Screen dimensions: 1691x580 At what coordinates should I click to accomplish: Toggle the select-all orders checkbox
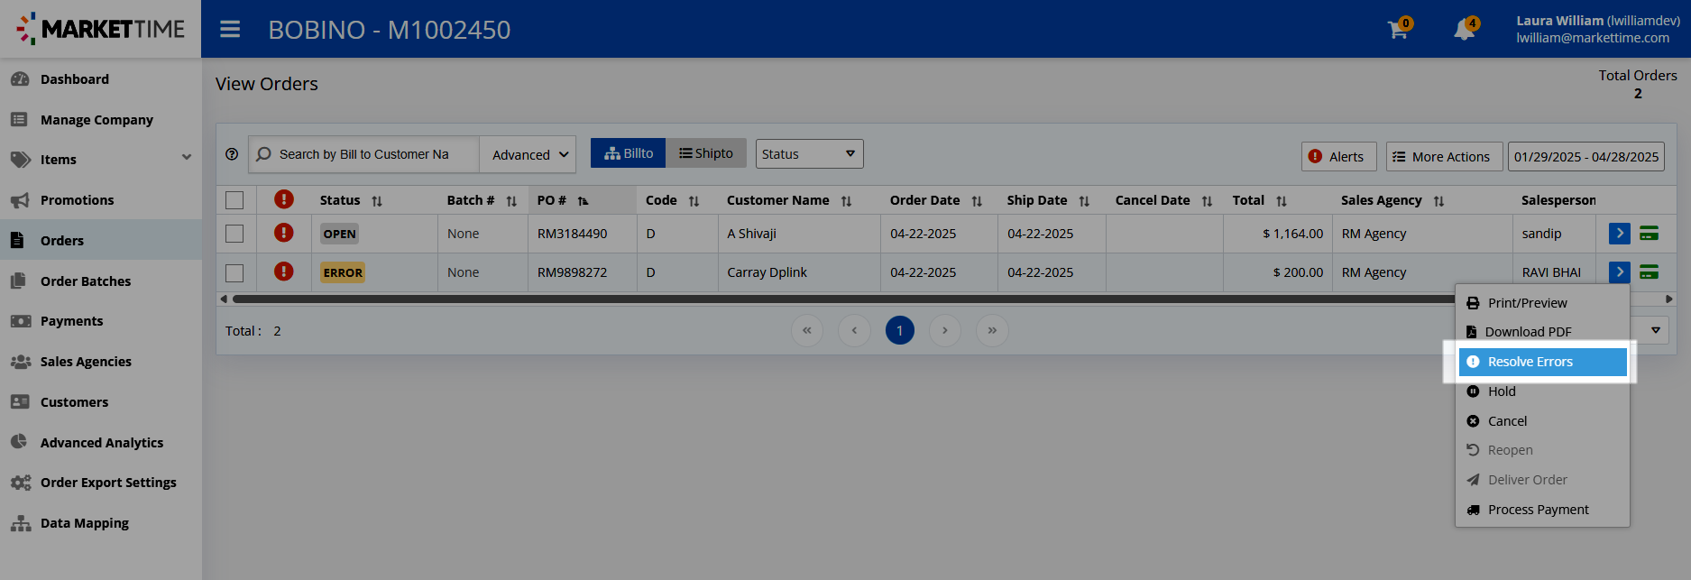click(x=234, y=200)
